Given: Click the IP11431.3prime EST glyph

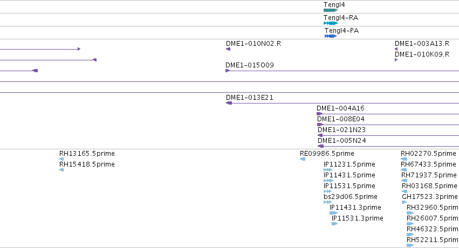Looking at the screenshot, I should 334,213.
